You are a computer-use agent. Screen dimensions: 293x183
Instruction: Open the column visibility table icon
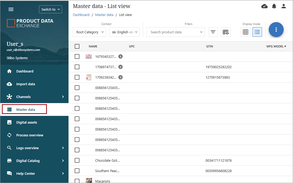(x=226, y=32)
